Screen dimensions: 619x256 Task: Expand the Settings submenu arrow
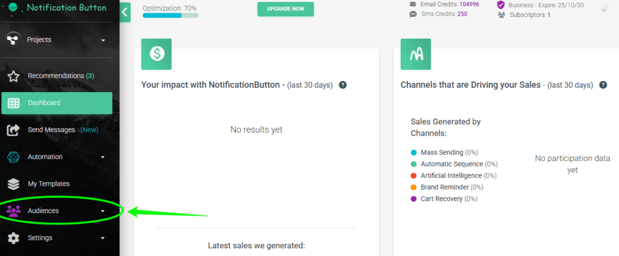coord(103,238)
